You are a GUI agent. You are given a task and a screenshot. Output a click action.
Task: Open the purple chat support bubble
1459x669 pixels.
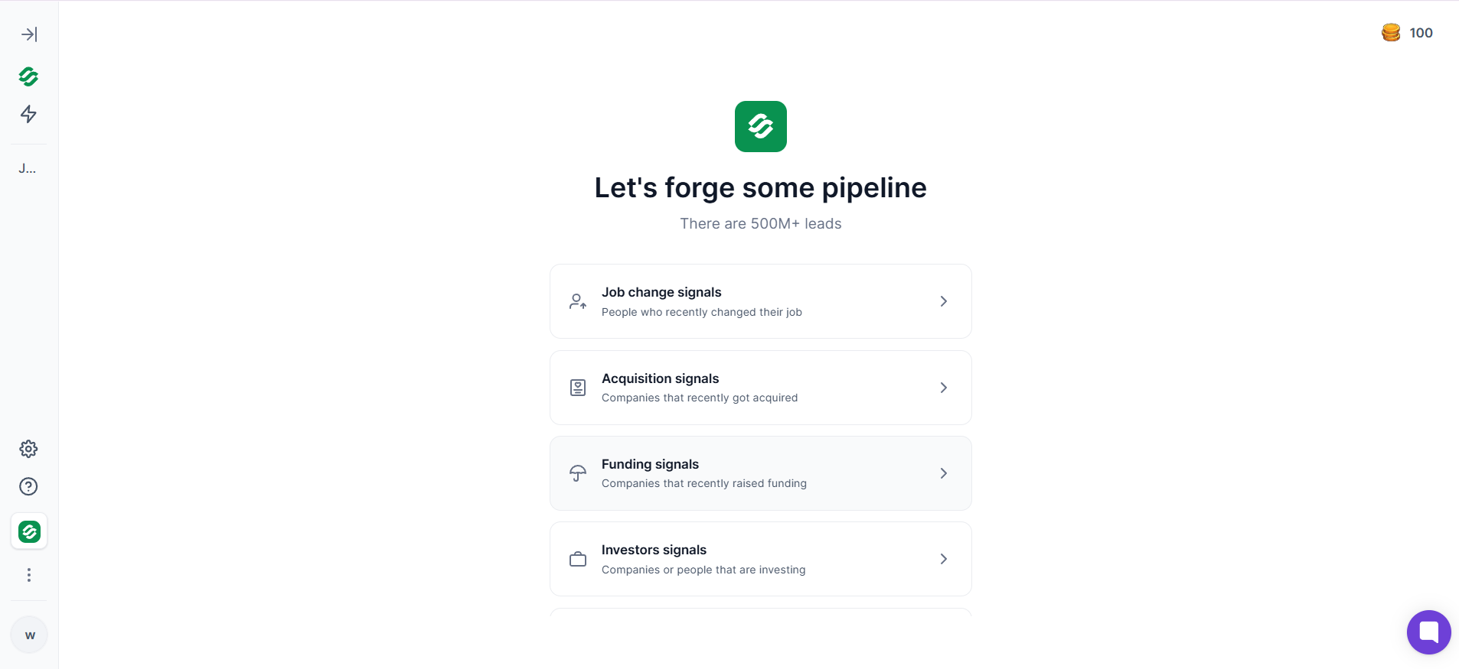click(x=1428, y=632)
